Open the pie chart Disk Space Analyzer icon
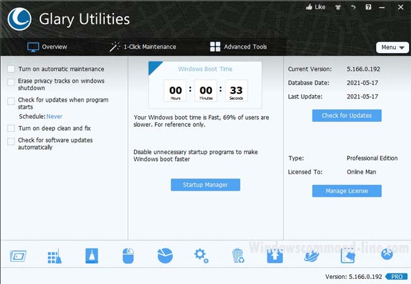The image size is (411, 284). [x=165, y=256]
